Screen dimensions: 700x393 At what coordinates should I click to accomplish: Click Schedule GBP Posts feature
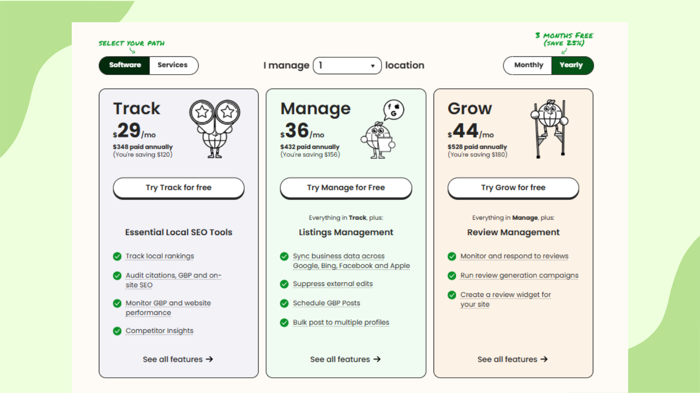pos(326,303)
